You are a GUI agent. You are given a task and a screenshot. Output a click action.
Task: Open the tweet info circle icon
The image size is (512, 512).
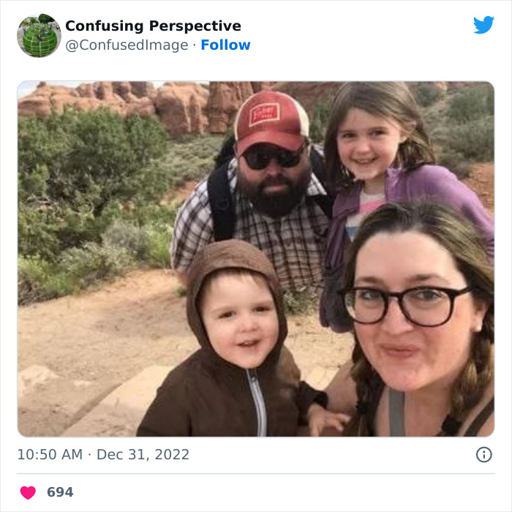click(x=483, y=454)
